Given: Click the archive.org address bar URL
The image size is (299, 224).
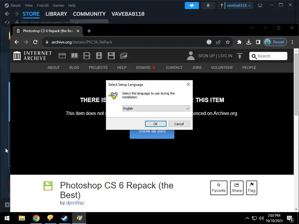Looking at the screenshot, I should tap(82, 42).
